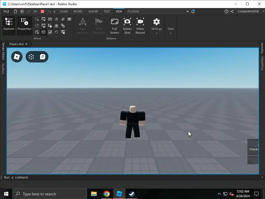Open the chat icon in viewport

coord(43,57)
